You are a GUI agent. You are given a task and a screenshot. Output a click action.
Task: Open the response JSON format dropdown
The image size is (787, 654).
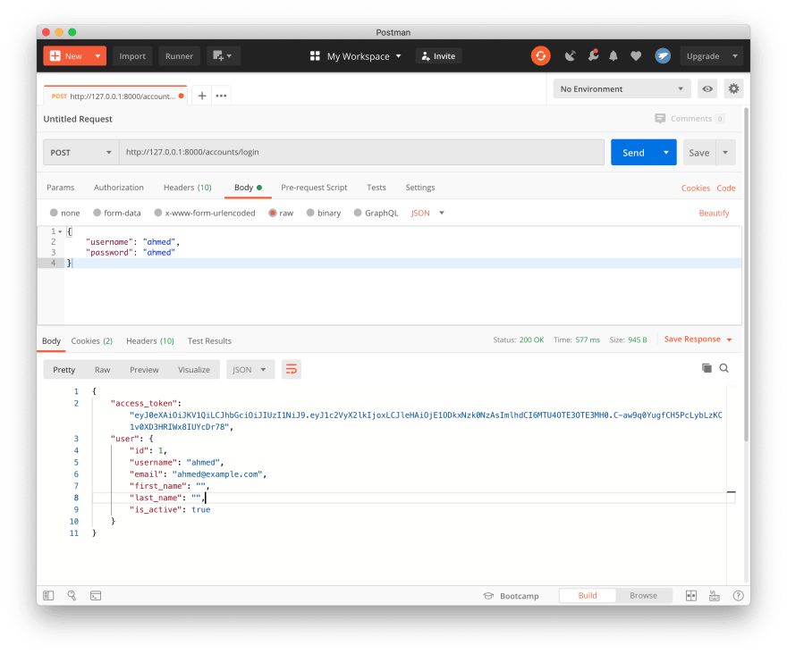pyautogui.click(x=250, y=370)
